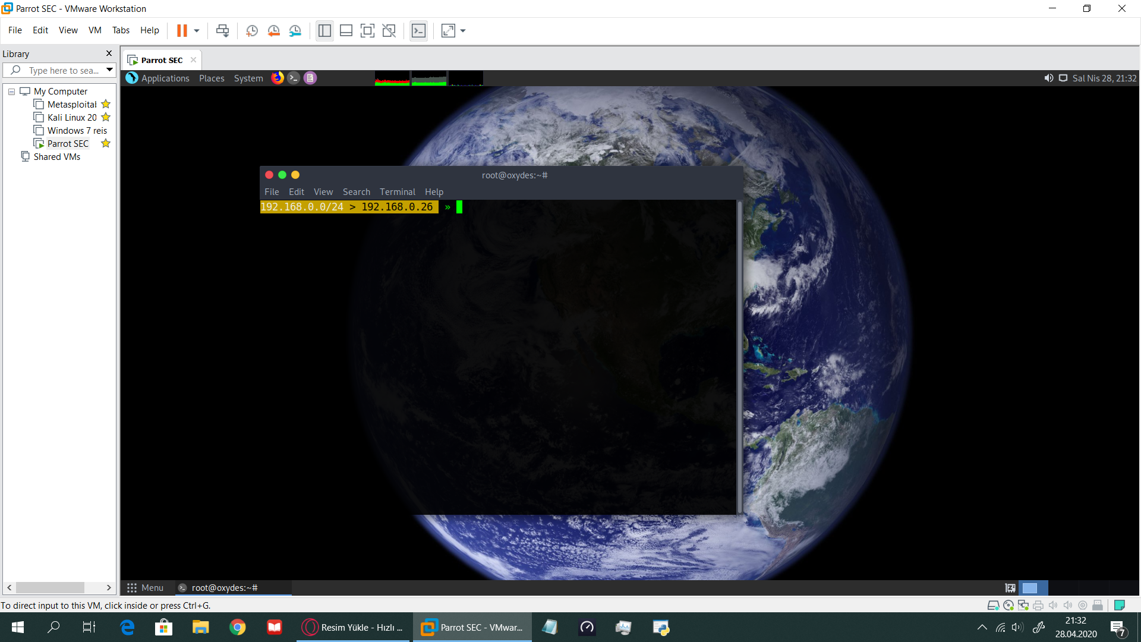Toggle the library sidebar view
The width and height of the screenshot is (1141, 642).
pyautogui.click(x=324, y=31)
